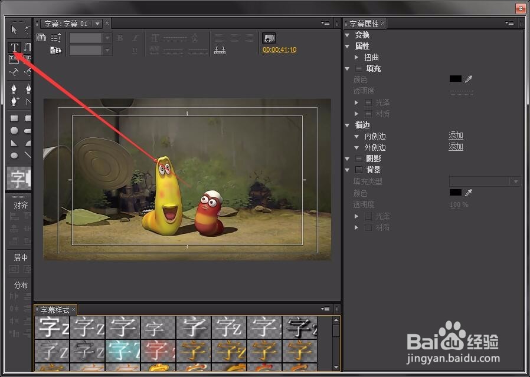Enable 光泽 checkbox under 背景

coord(368,216)
